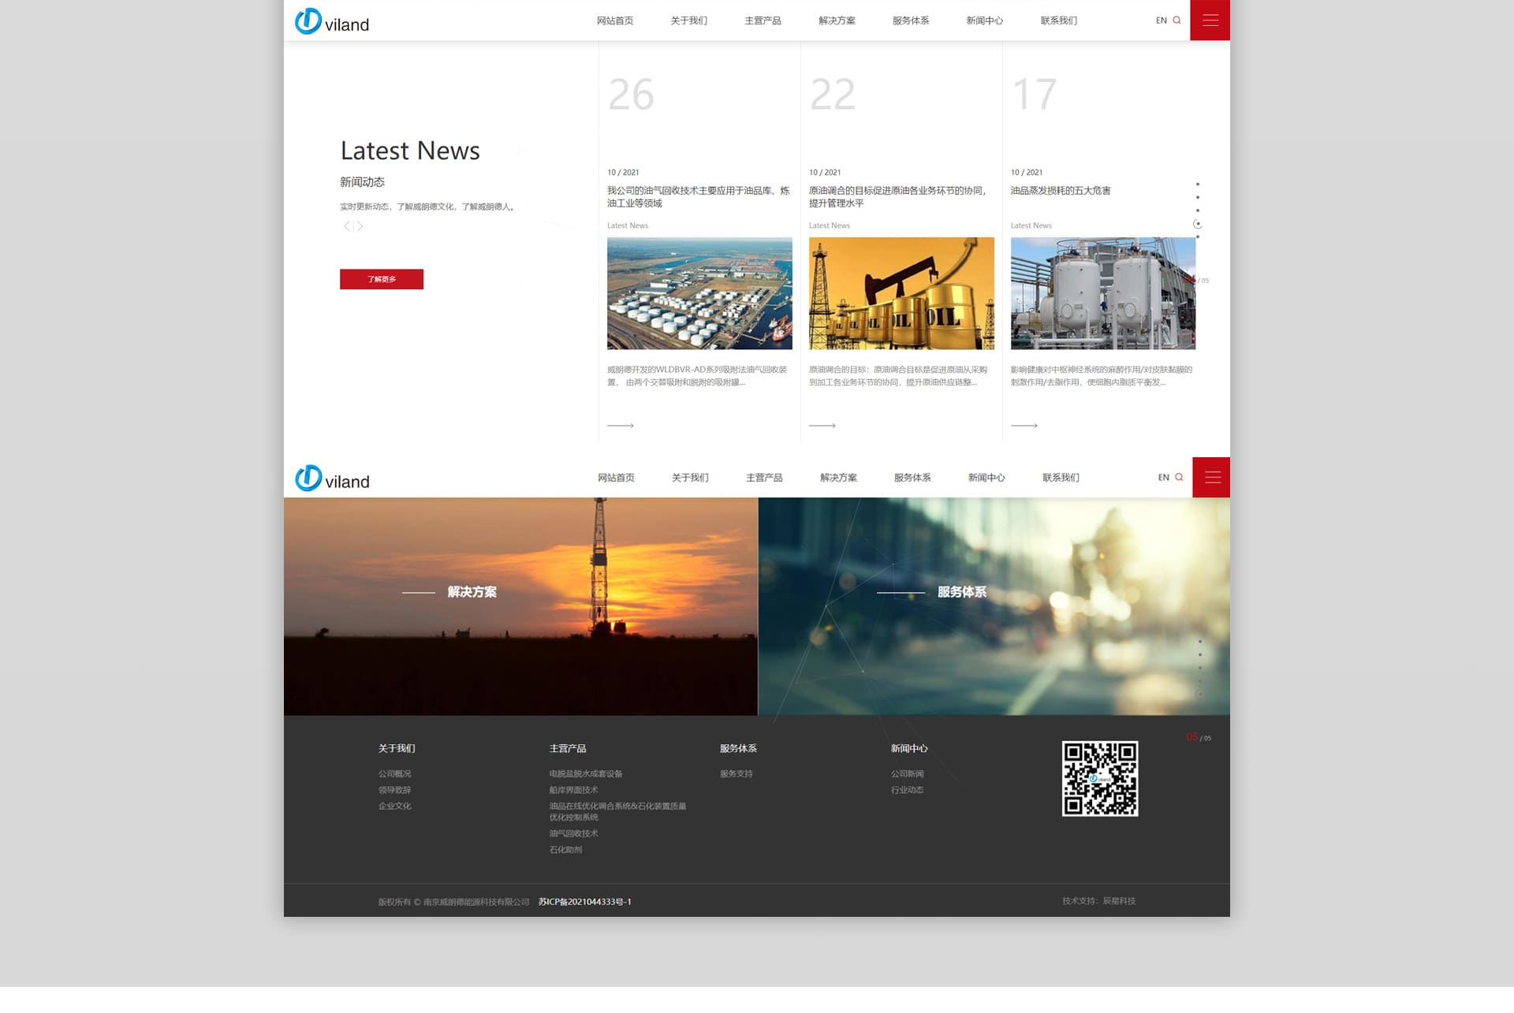This screenshot has width=1514, height=1013.
Task: Open news titled 油品蒸发损耗的五大危害
Action: (x=1061, y=191)
